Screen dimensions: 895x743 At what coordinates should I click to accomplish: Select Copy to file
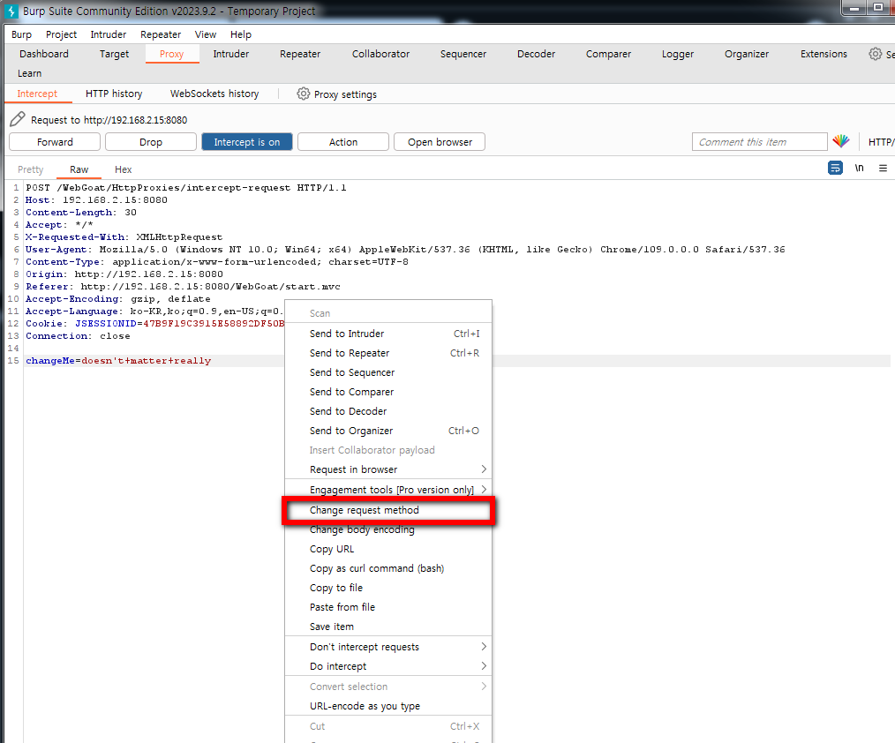388,588
